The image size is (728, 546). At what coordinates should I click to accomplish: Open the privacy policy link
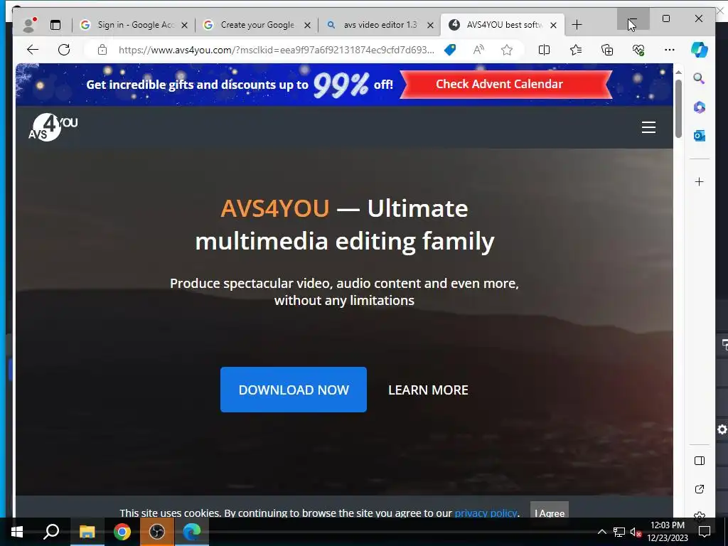coord(486,513)
